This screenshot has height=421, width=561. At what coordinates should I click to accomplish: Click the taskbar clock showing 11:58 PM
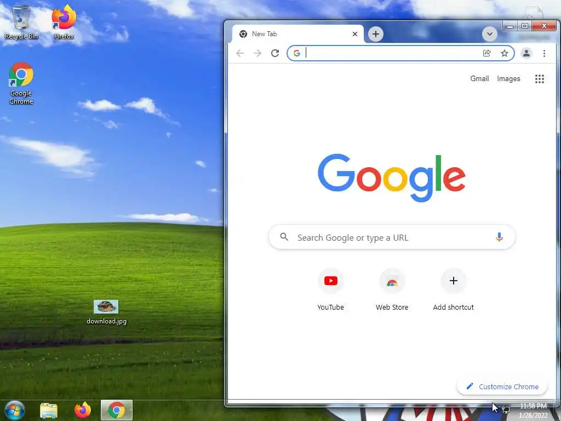point(533,411)
